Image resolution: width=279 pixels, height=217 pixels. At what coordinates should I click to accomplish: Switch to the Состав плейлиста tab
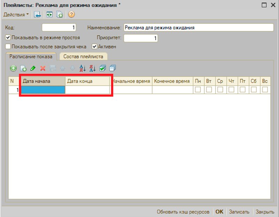83,57
